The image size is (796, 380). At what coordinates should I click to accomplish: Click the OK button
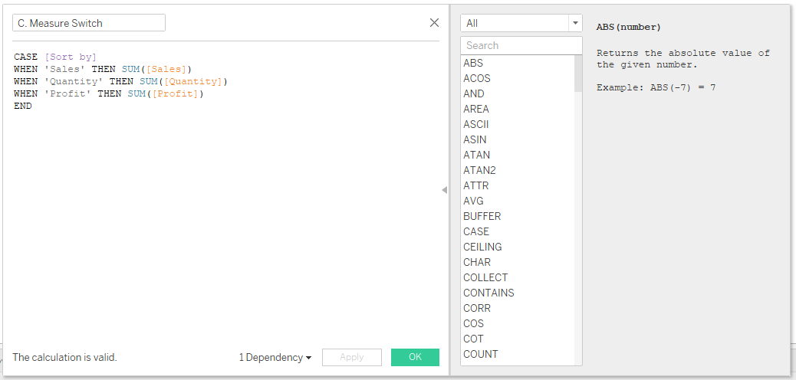[x=415, y=357]
